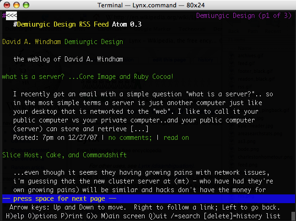
Task: Follow the 'read on' link
Action: (176, 138)
